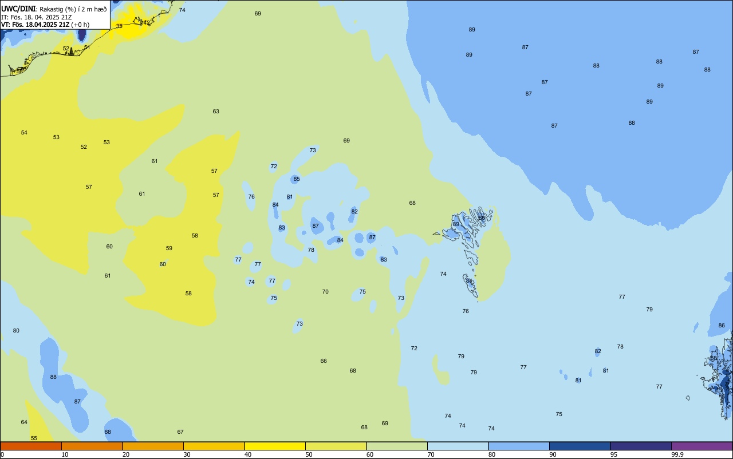This screenshot has width=733, height=459.
Task: Click the map value '64'
Action: point(24,422)
